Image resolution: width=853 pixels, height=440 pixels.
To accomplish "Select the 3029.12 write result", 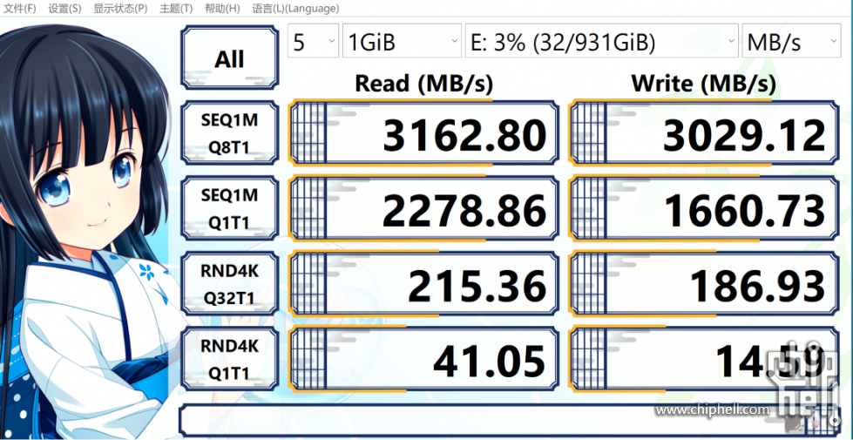I will click(x=704, y=133).
